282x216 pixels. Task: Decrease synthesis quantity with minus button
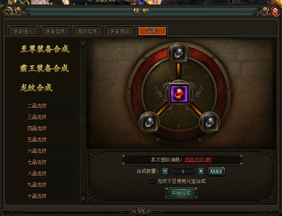[x=165, y=171]
